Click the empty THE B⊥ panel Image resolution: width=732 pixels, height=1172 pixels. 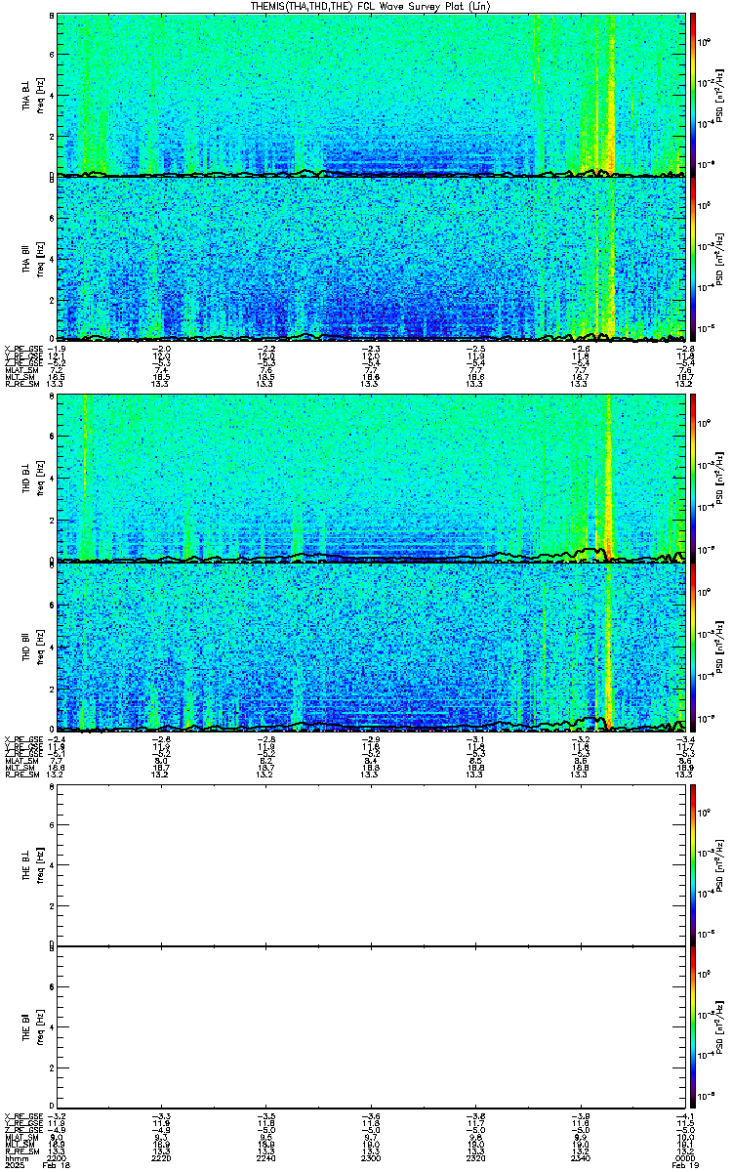click(371, 864)
